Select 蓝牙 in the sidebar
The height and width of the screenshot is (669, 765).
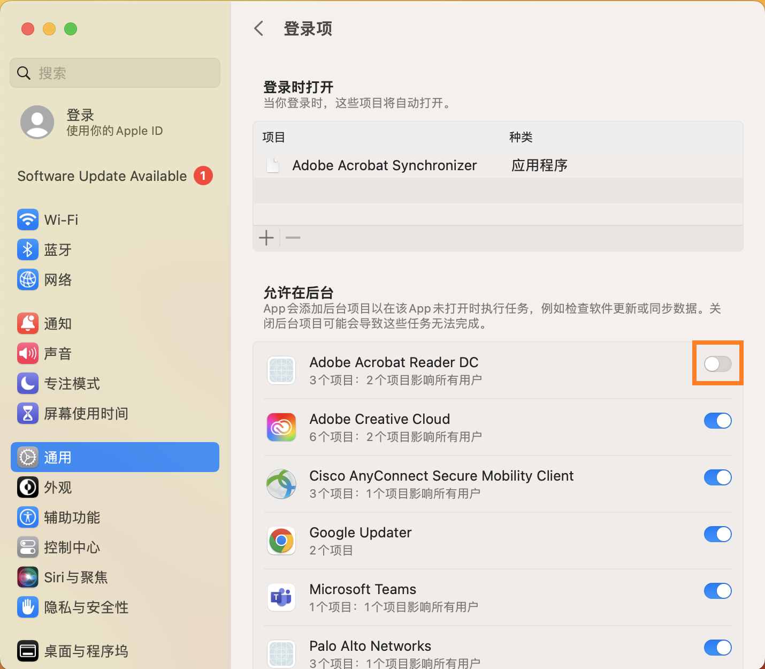(58, 249)
